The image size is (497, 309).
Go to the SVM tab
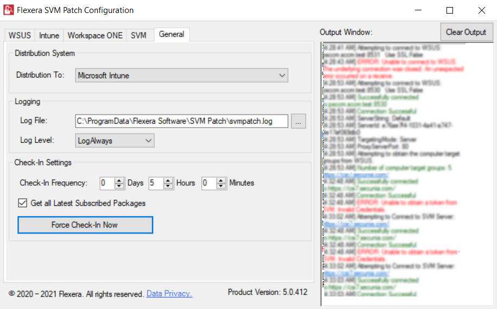click(139, 35)
